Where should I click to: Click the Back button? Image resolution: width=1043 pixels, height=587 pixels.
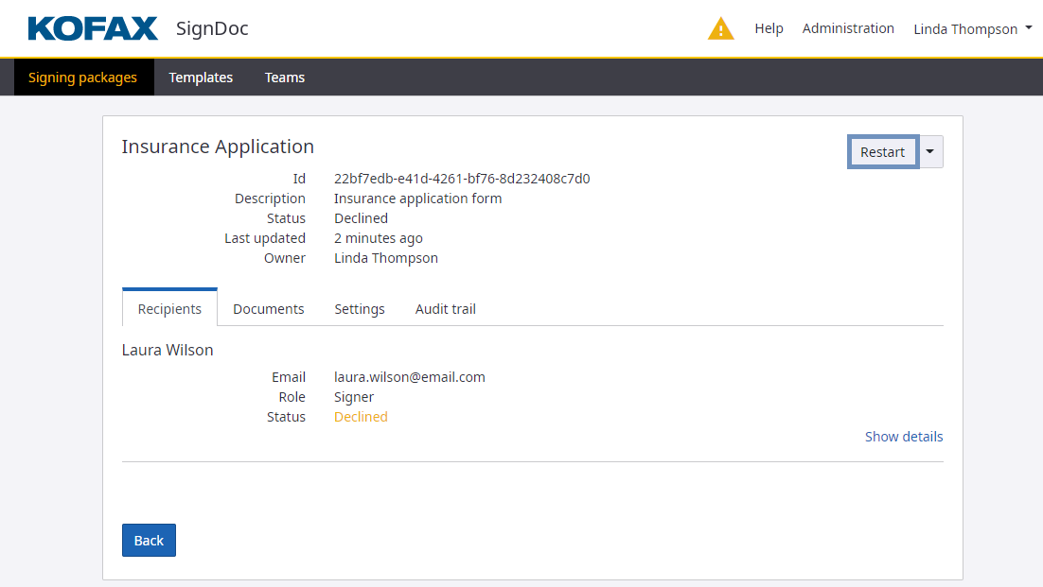coord(149,541)
